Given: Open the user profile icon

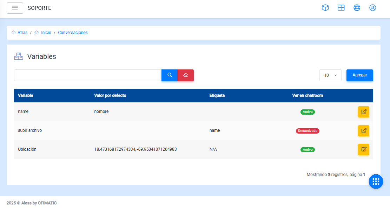Looking at the screenshot, I should point(373,8).
